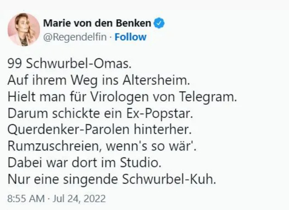Click the @Regendelfin handle
Screen dimensions: 289x210
coord(77,37)
